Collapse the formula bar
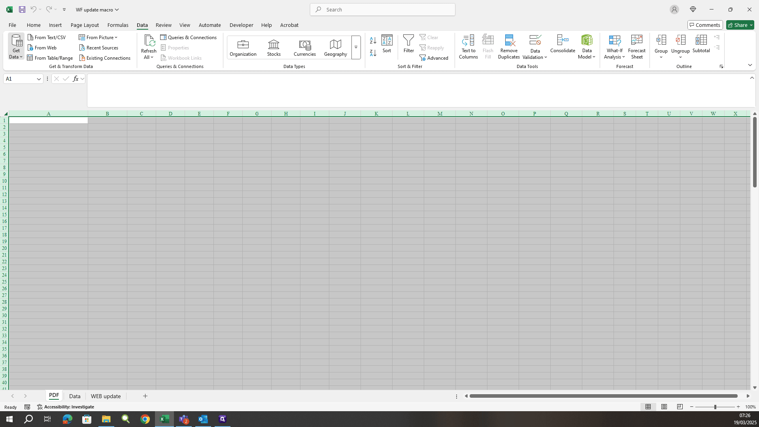The width and height of the screenshot is (759, 427). 752,78
